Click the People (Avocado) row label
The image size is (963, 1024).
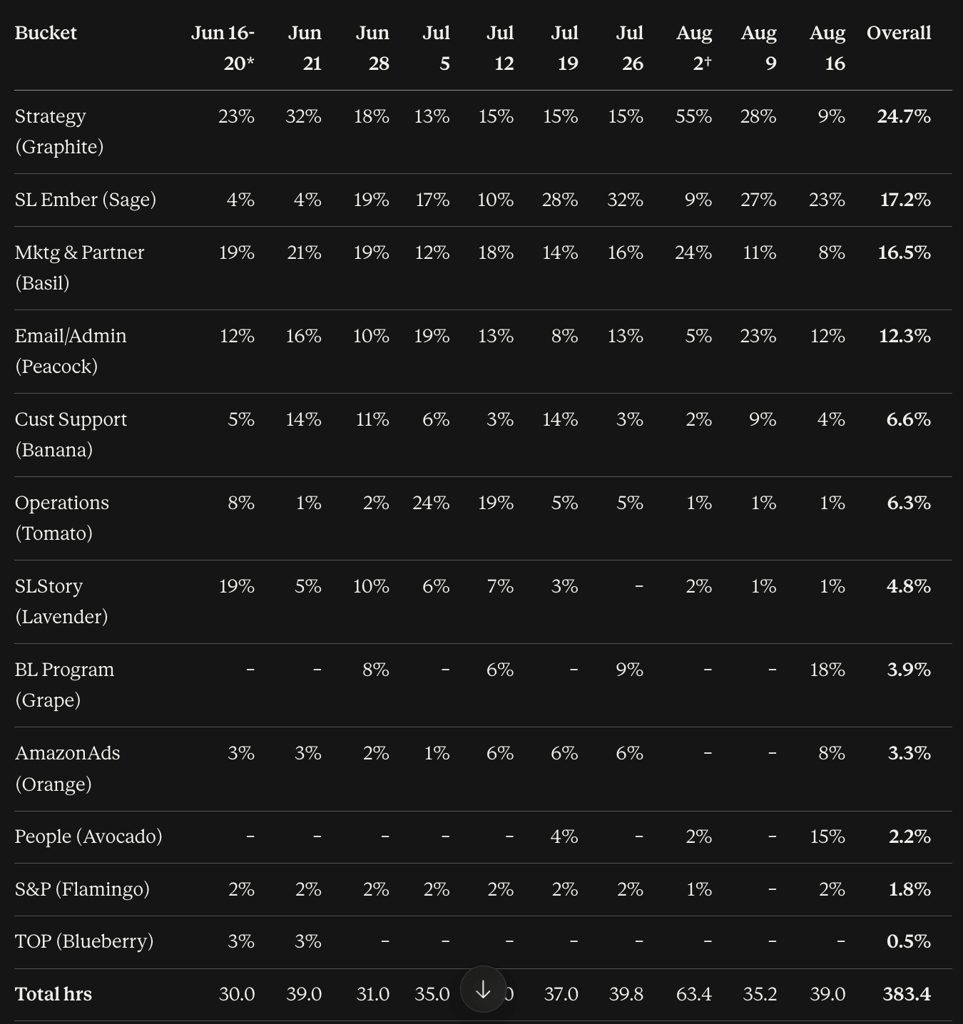tap(88, 836)
